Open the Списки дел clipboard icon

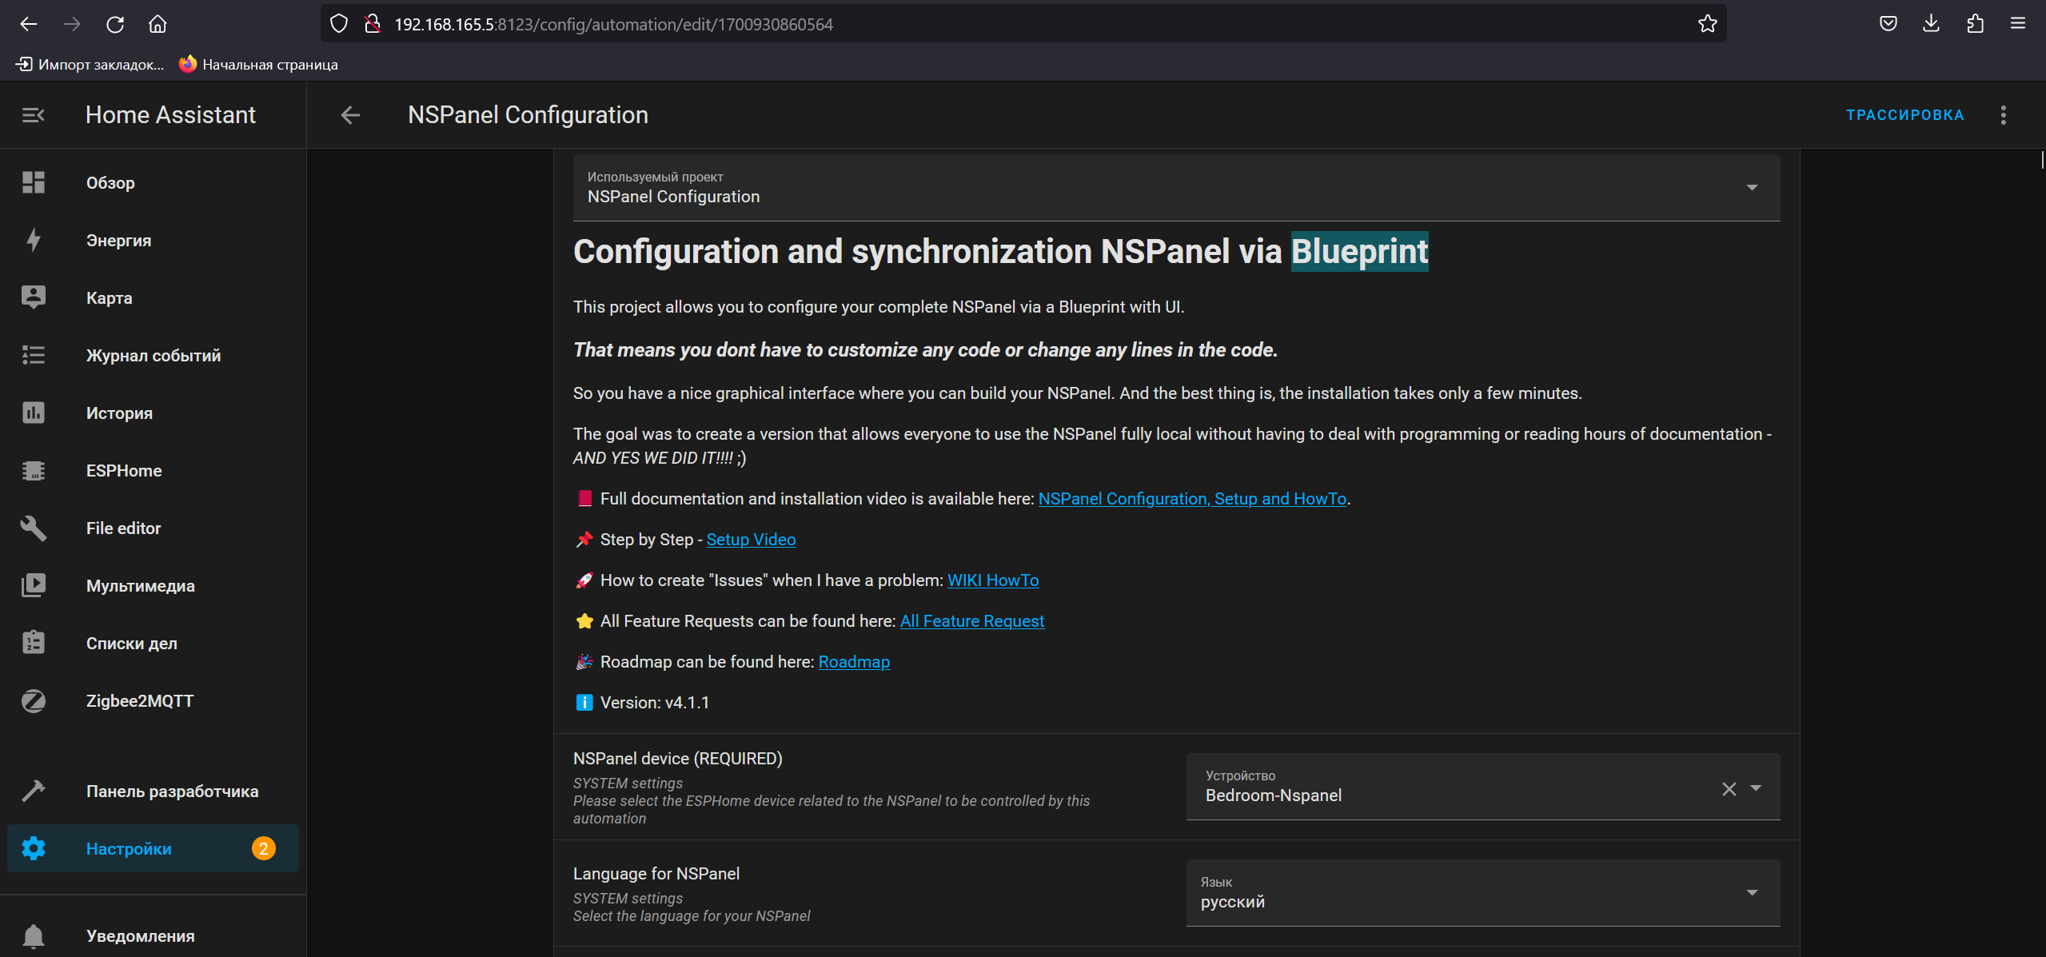pos(34,643)
